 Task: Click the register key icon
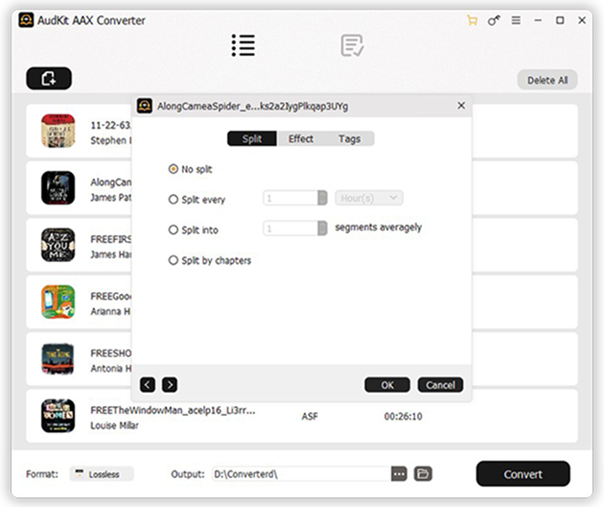(494, 20)
